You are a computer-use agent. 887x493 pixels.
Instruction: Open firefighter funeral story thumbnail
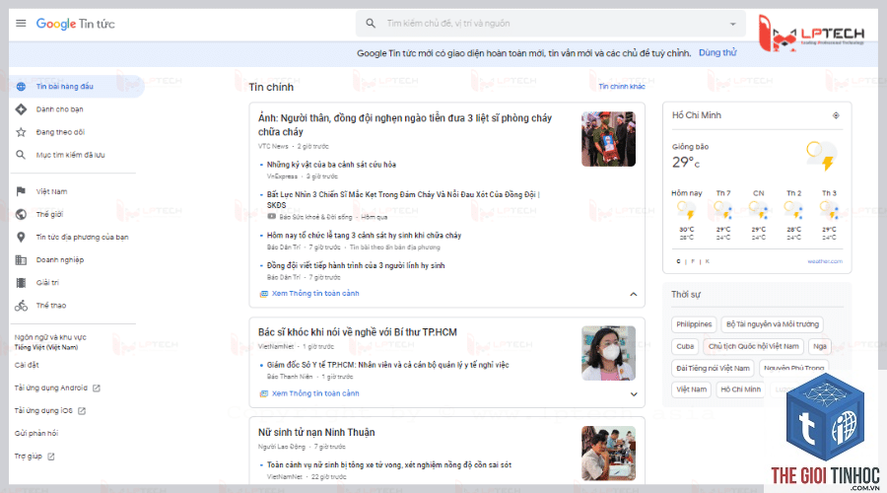click(x=608, y=139)
